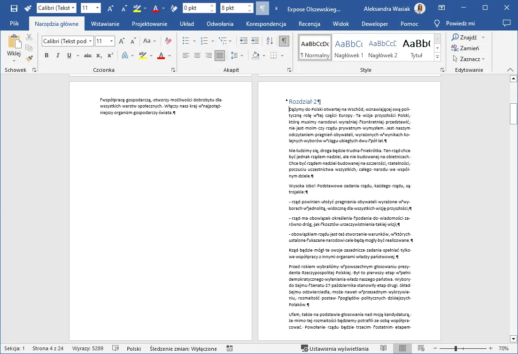The height and width of the screenshot is (354, 518).
Task: Toggle Śledzenie zmian tracking in status bar
Action: tap(183, 349)
